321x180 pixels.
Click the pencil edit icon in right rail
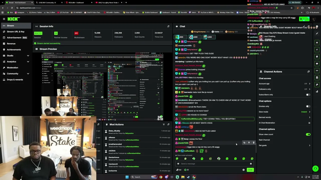(317, 33)
